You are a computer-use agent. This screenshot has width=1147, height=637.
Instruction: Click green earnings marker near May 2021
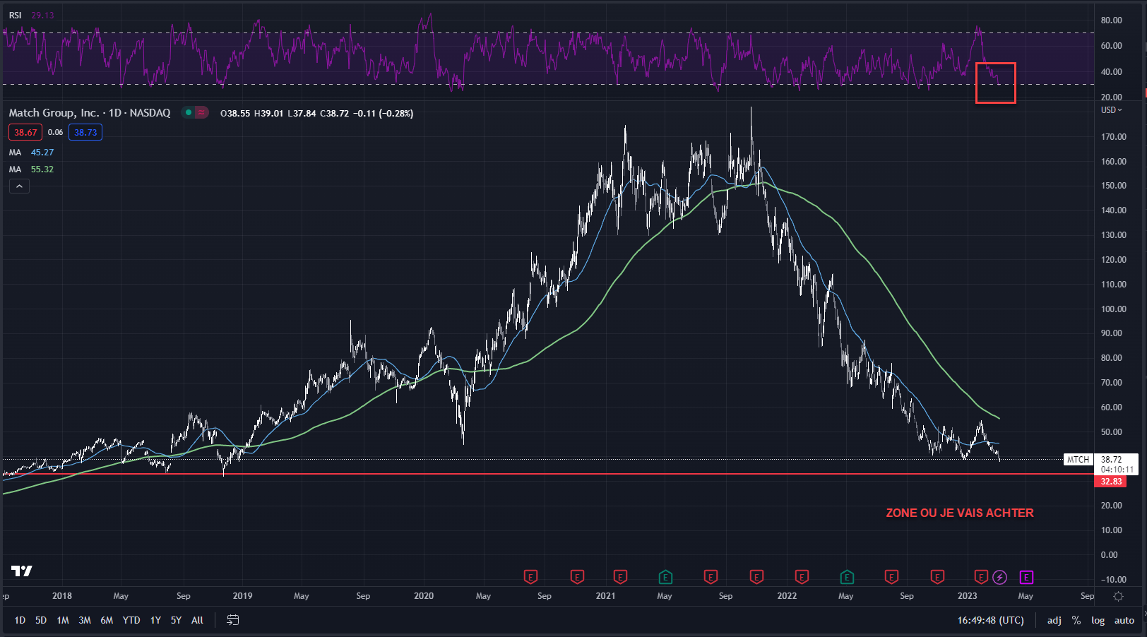click(665, 578)
